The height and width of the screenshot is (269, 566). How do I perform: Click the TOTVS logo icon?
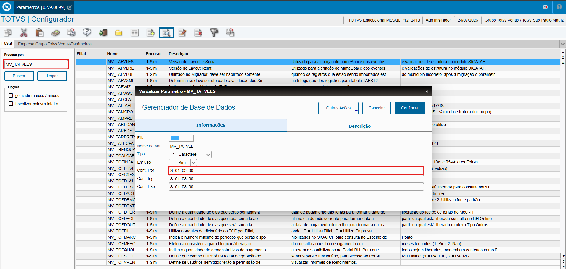(x=6, y=7)
